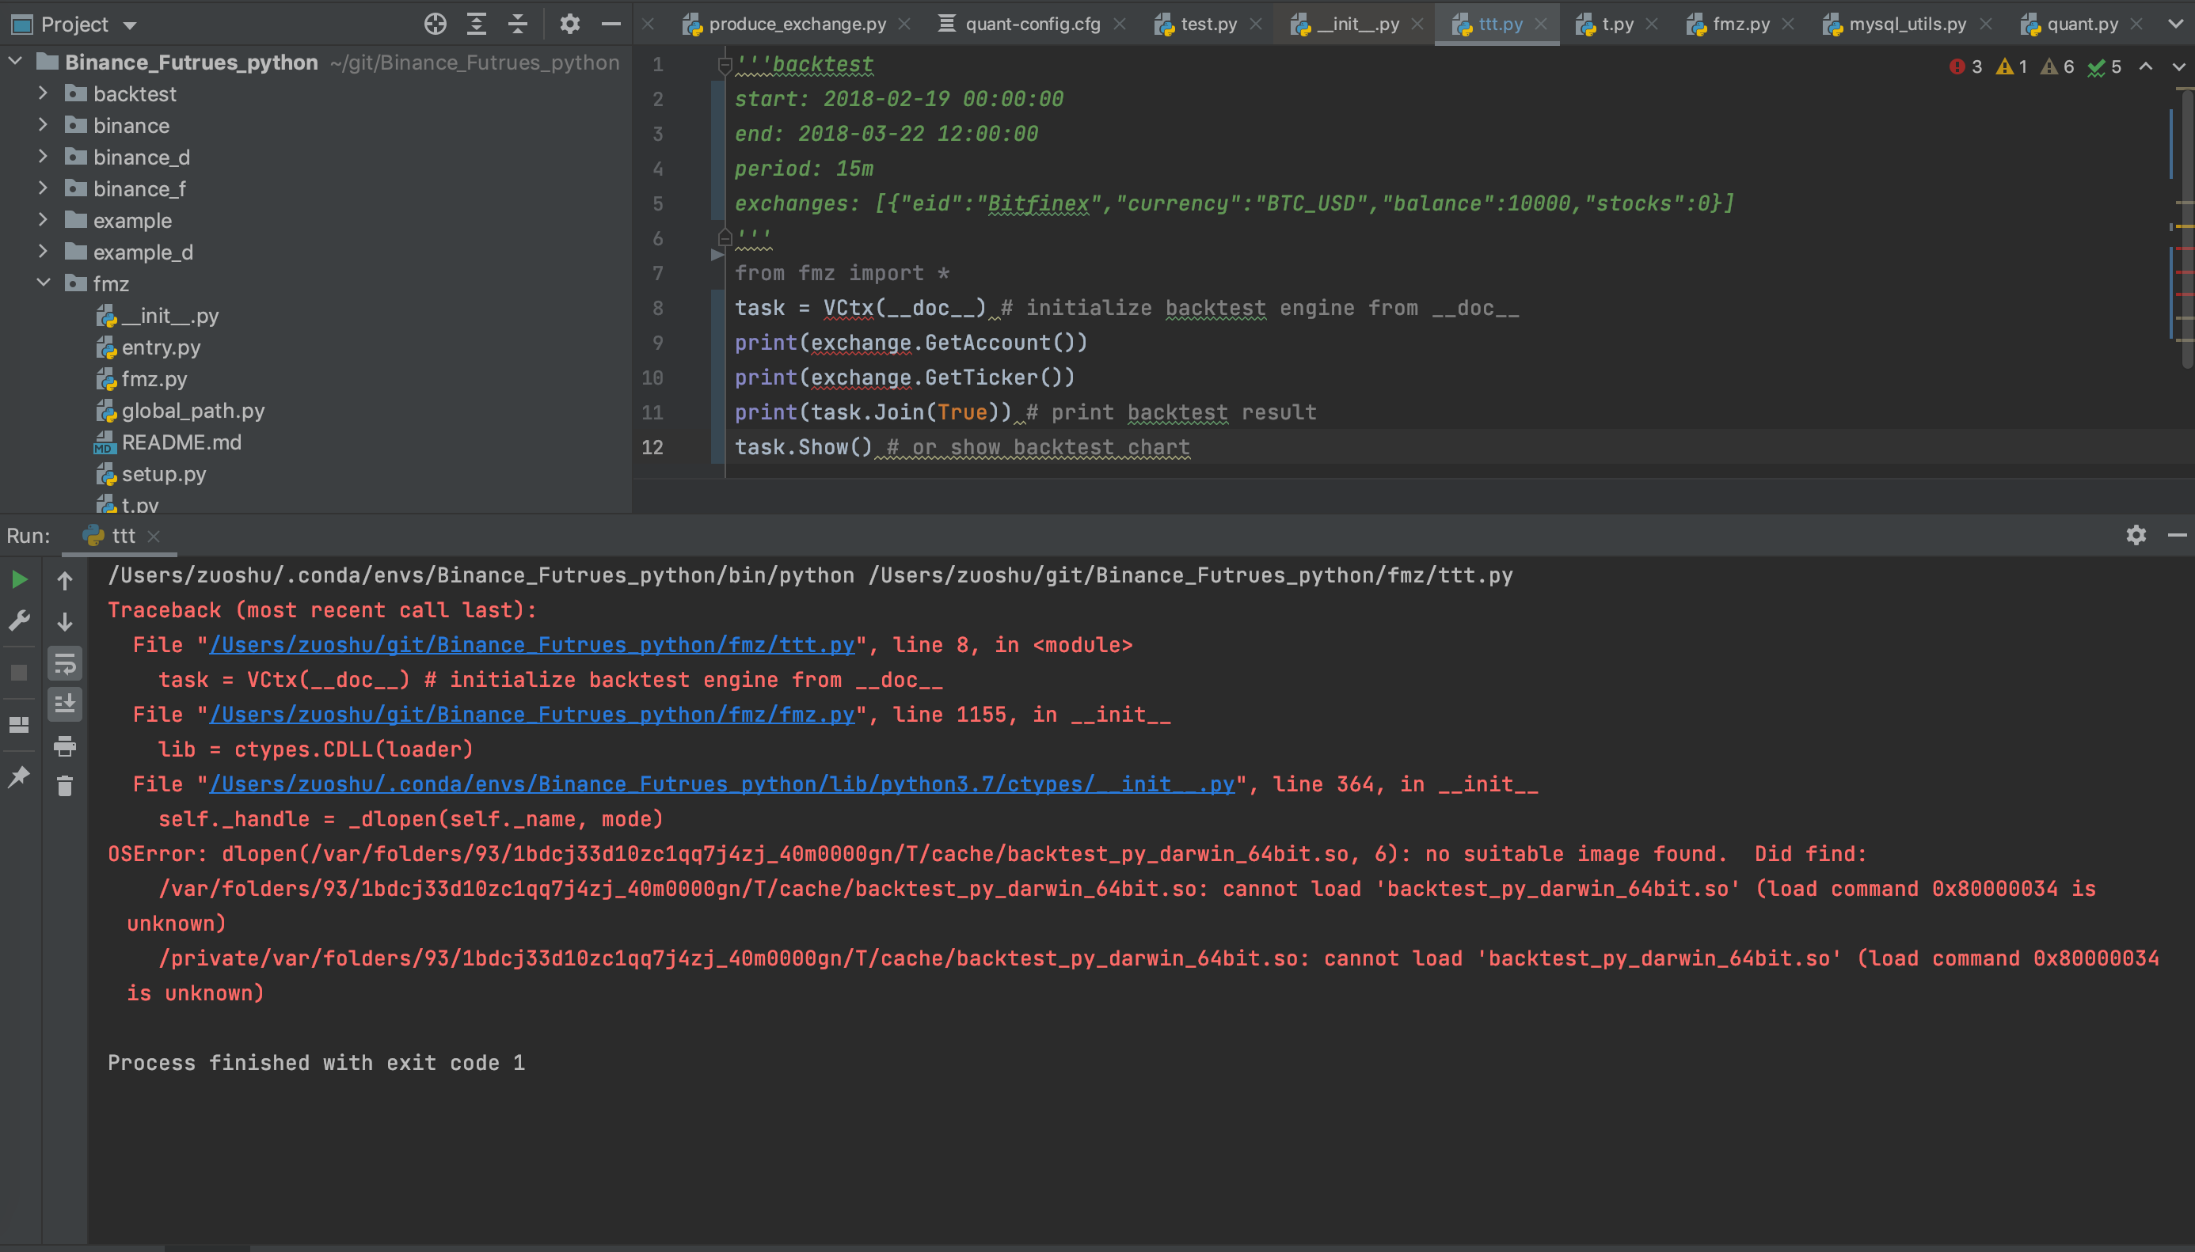Pin the Run tab icon

point(19,776)
